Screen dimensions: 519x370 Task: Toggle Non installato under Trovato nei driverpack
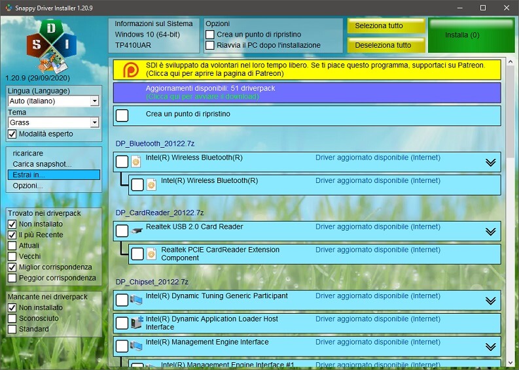[x=12, y=224]
